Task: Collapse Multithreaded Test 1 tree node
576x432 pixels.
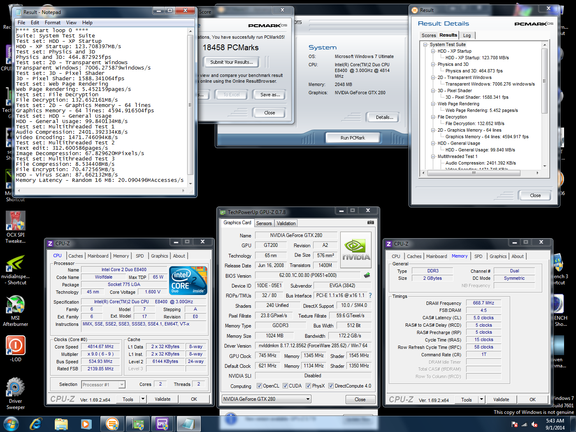Action: pos(433,156)
